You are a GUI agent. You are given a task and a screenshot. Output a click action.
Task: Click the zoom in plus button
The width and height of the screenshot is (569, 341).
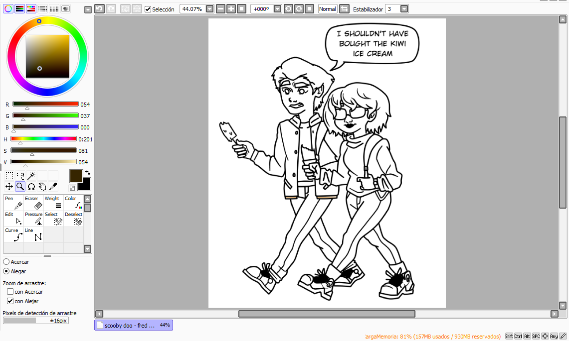(x=231, y=8)
